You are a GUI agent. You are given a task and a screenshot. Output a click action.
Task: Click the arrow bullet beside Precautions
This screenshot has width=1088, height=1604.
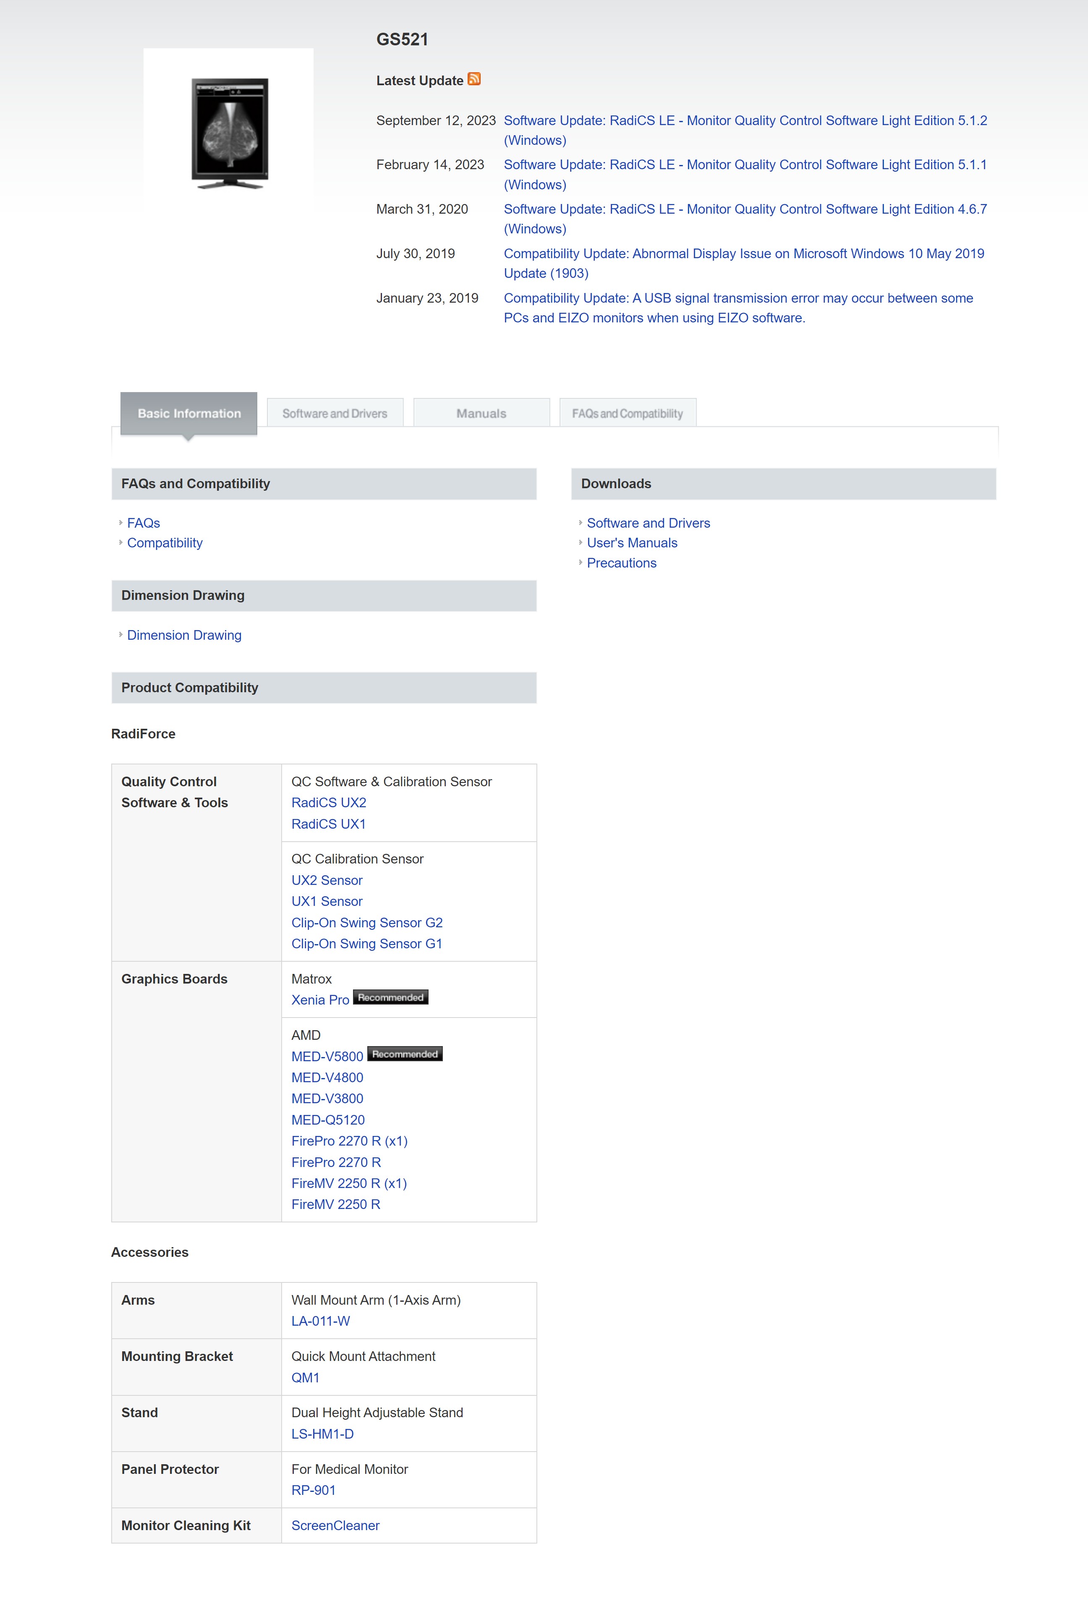point(581,562)
